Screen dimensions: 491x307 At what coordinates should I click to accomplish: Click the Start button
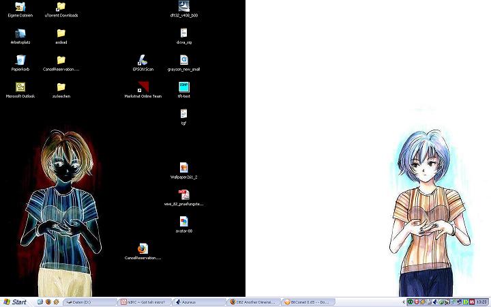click(15, 302)
